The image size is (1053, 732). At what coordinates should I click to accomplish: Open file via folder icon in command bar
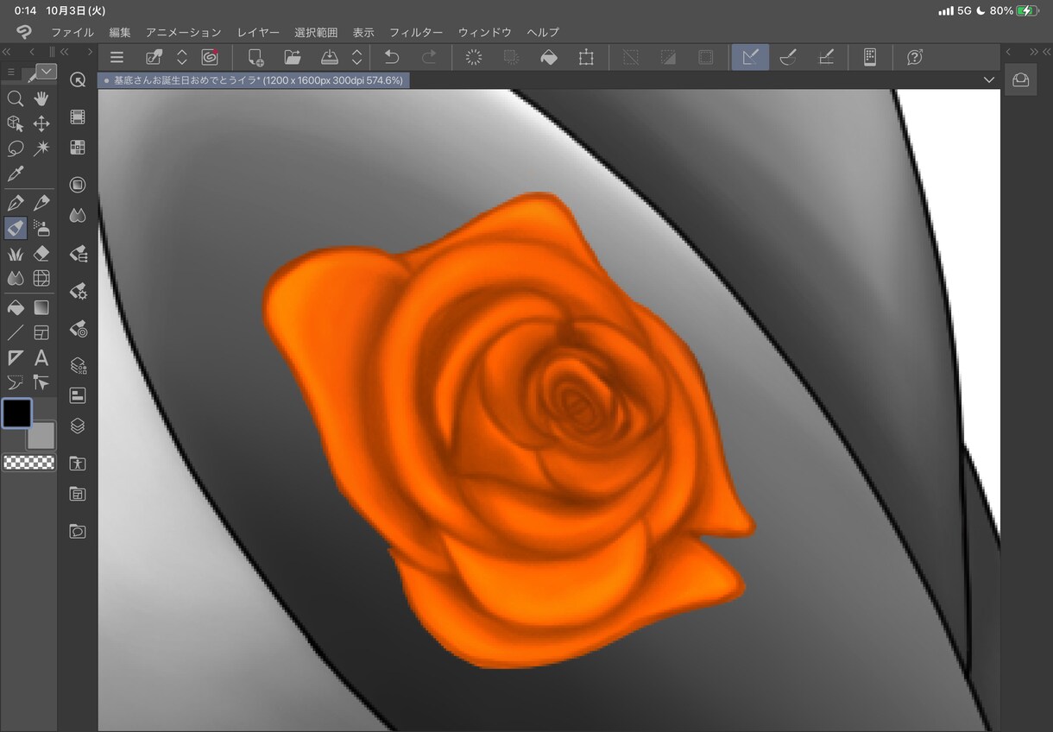pyautogui.click(x=293, y=57)
